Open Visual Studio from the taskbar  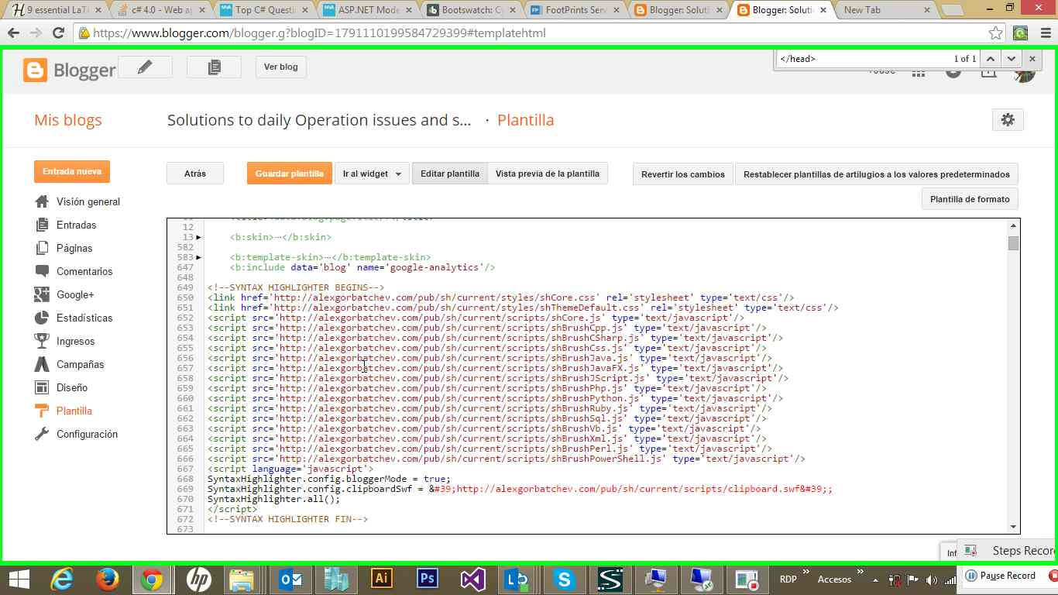[x=472, y=580]
